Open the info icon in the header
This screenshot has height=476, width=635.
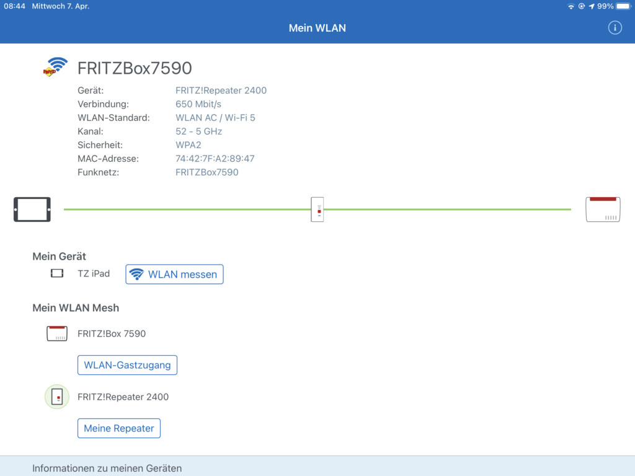tap(615, 27)
